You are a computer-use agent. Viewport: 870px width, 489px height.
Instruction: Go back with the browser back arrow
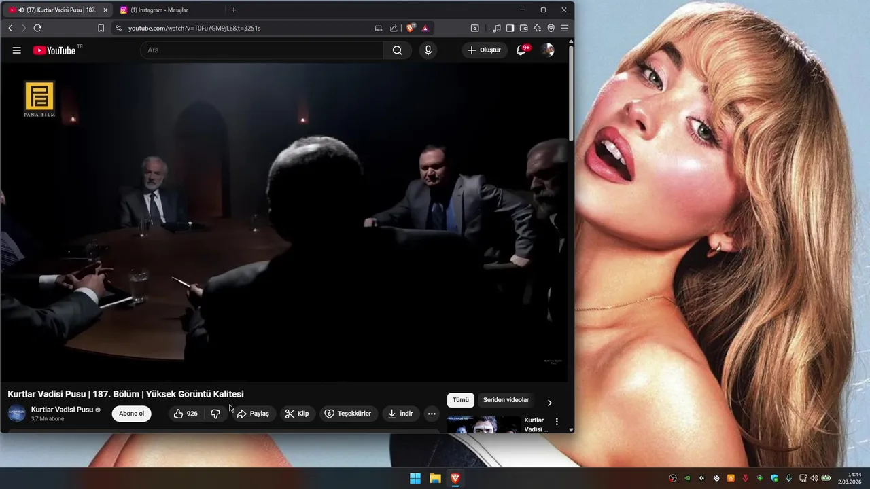[x=10, y=28]
